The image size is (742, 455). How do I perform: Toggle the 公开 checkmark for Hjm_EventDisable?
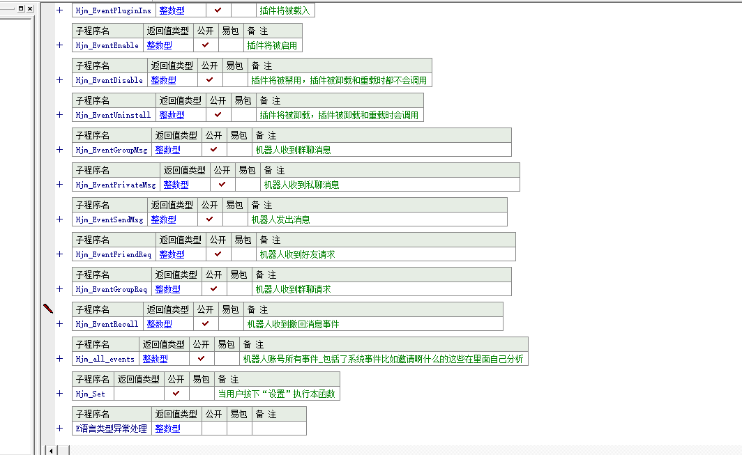pos(209,80)
